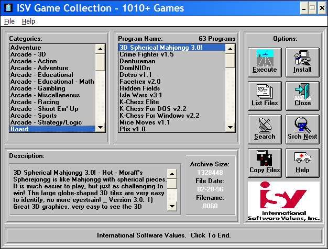Image resolution: width=328 pixels, height=249 pixels.
Task: Click up arrow of Program Name scrollbar
Action: click(230, 49)
